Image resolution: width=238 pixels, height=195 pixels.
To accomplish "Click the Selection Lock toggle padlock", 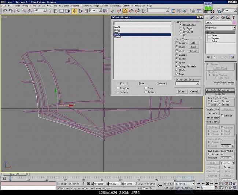I will coord(83,184).
